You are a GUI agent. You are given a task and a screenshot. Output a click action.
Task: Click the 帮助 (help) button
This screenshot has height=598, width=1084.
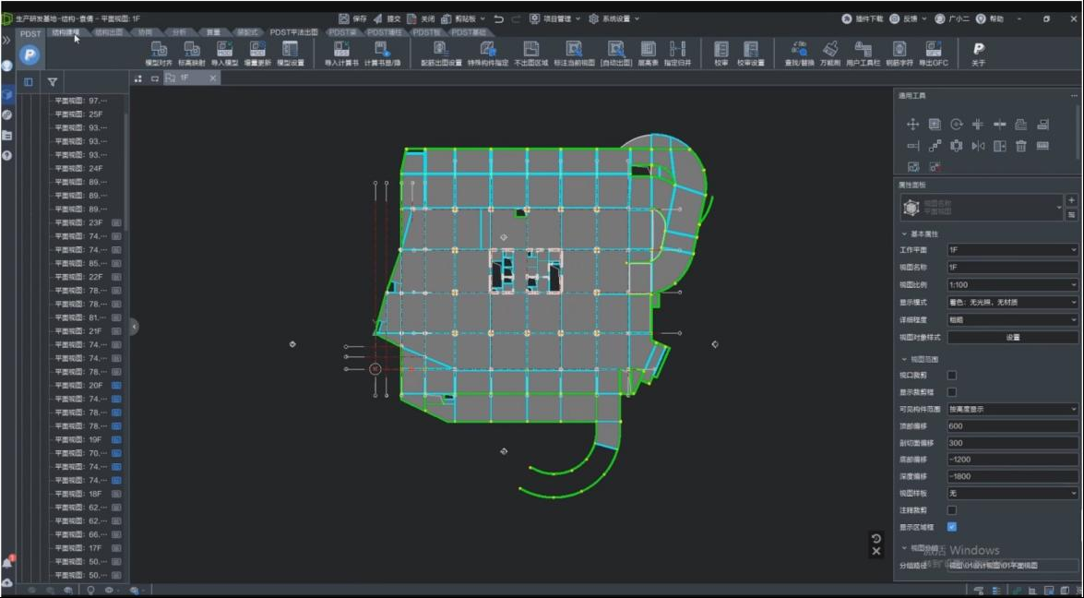click(989, 19)
